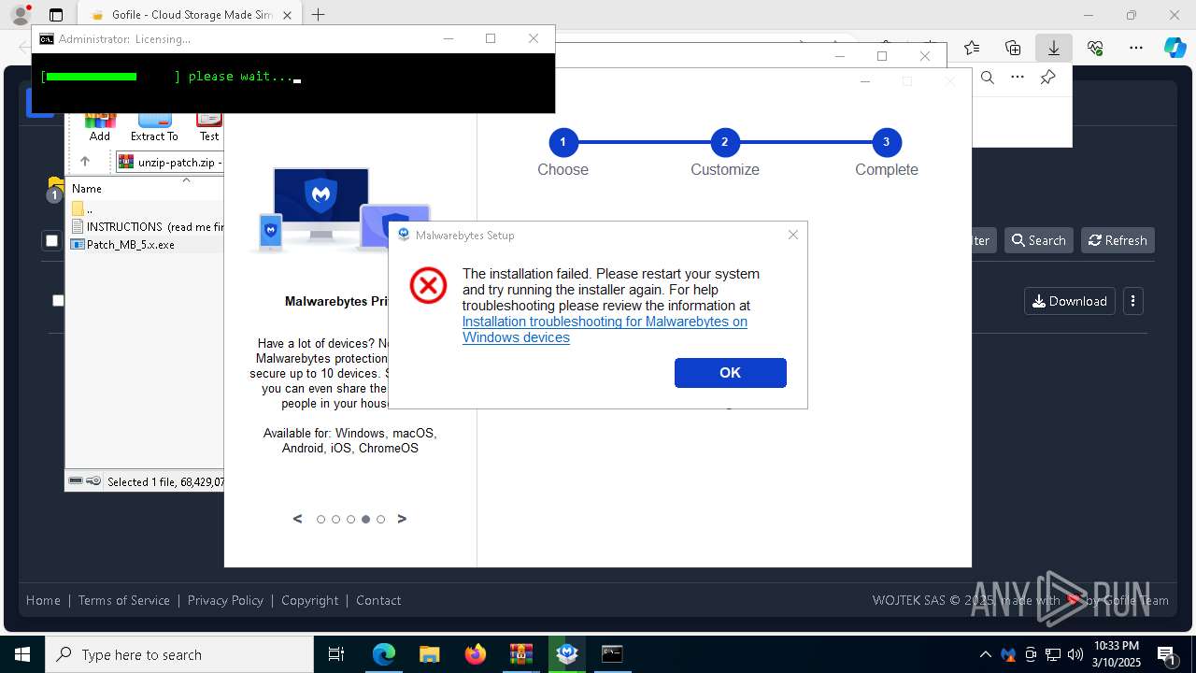1196x673 pixels.
Task: Select the fourth carousel dot indicator
Action: coord(365,519)
